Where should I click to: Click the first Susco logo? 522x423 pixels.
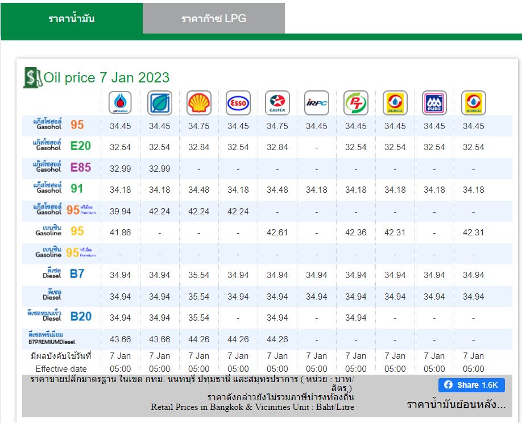395,103
